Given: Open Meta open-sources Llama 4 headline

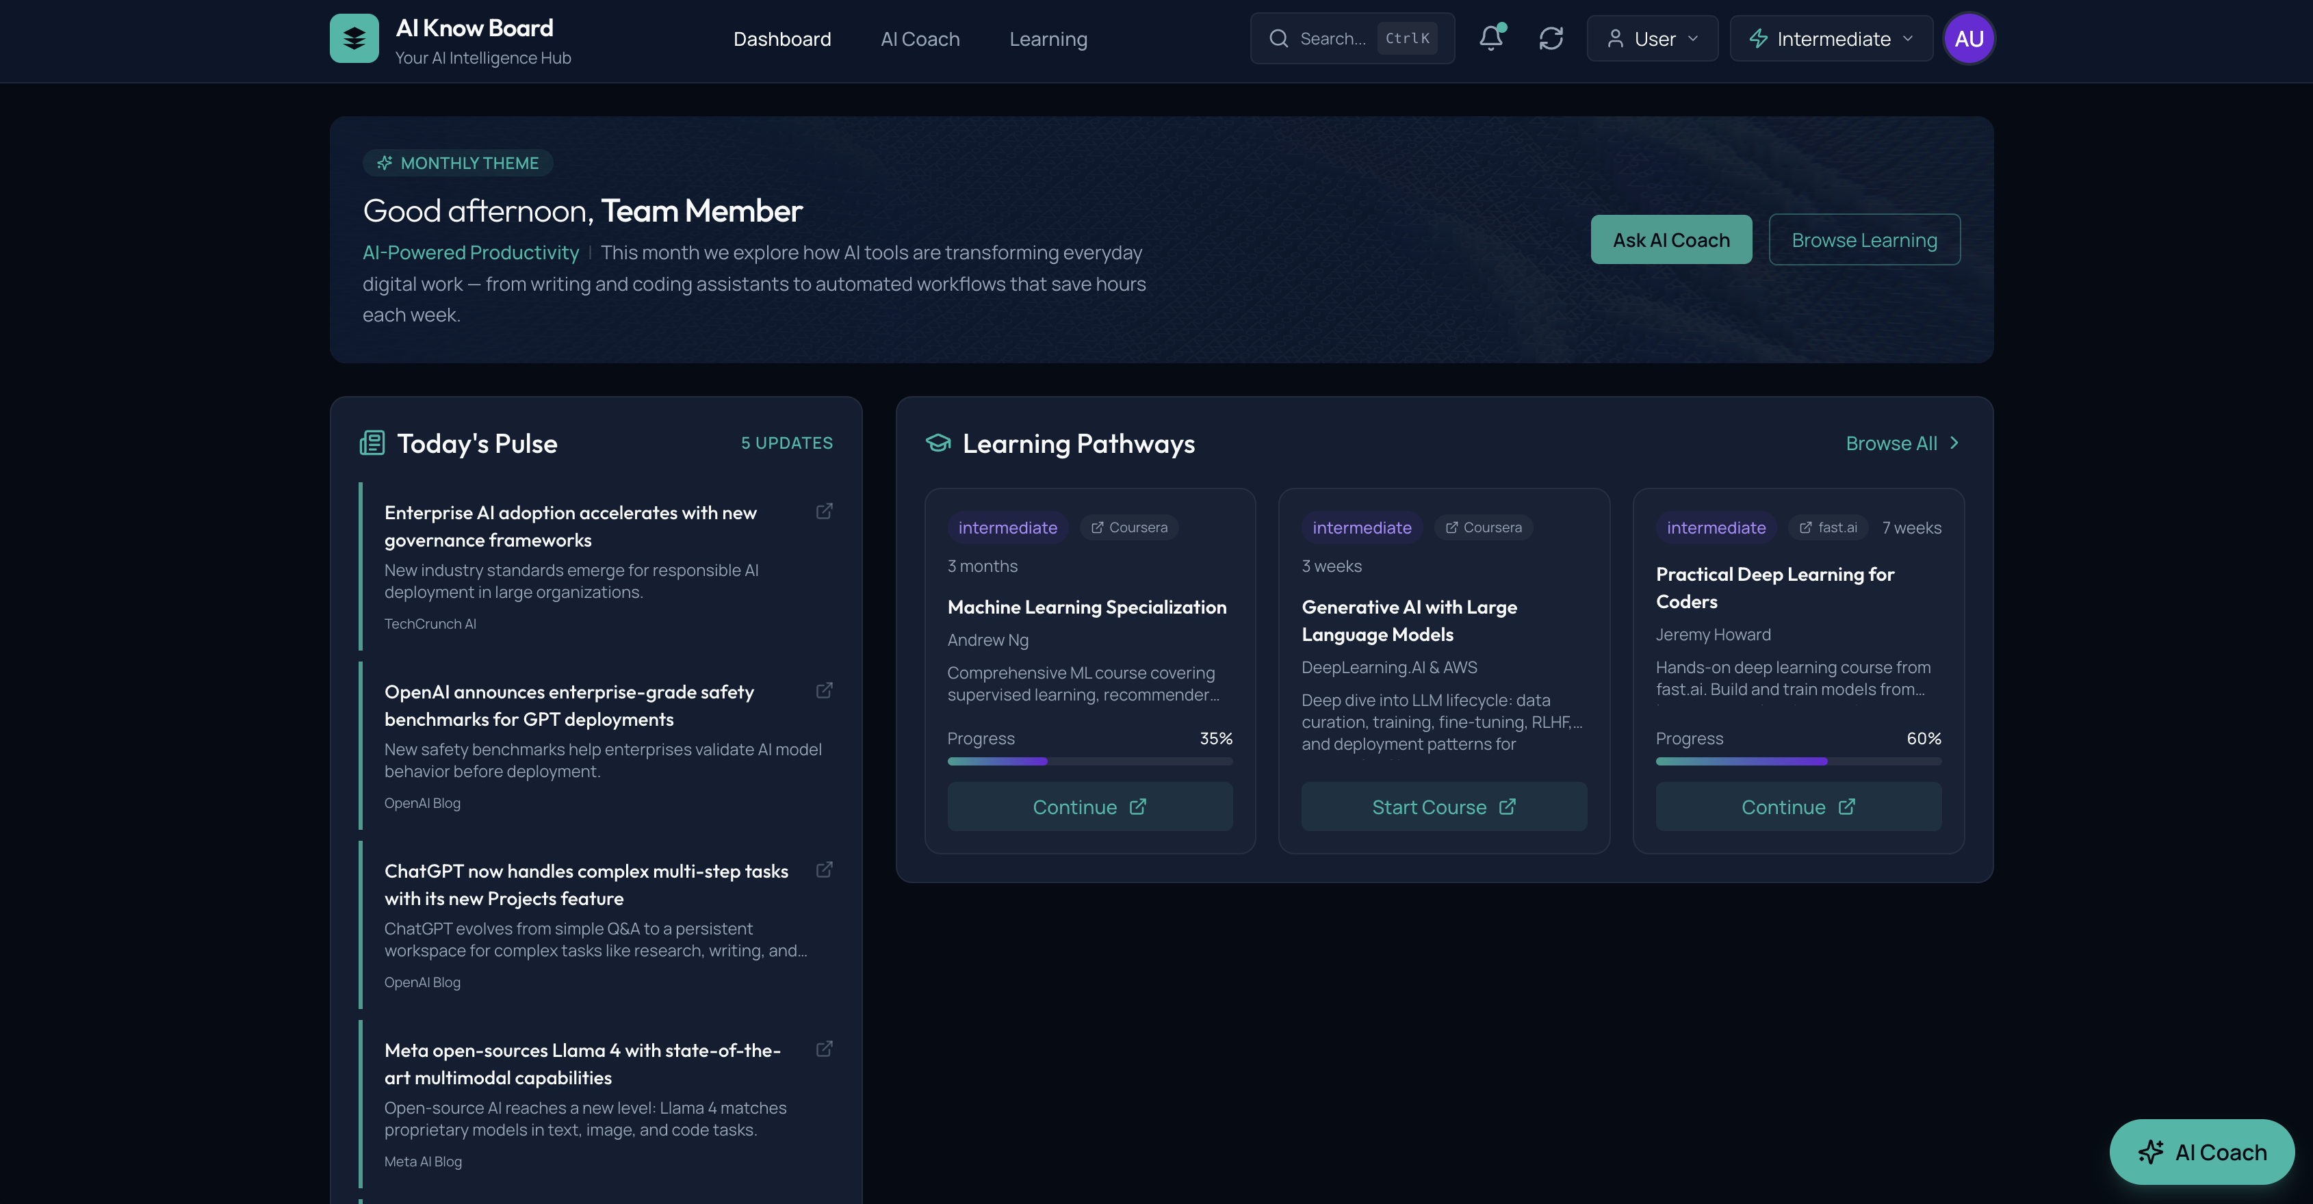Looking at the screenshot, I should pyautogui.click(x=583, y=1063).
